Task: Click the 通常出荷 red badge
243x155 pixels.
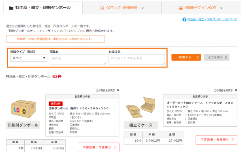Action: pyautogui.click(x=55, y=104)
